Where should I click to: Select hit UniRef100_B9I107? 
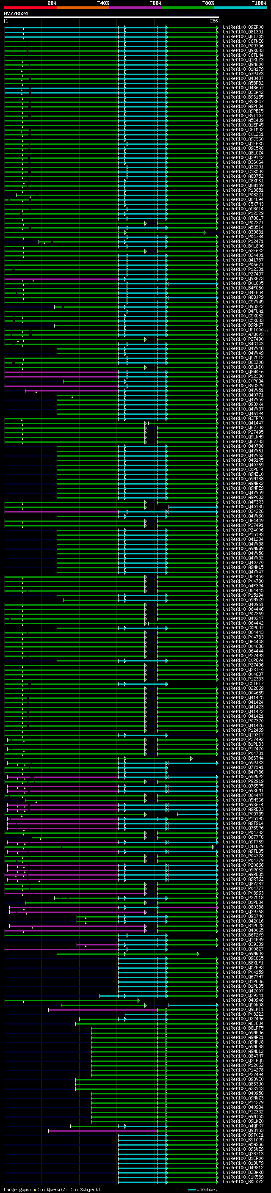click(x=243, y=116)
